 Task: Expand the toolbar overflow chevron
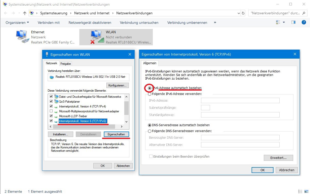215,23
